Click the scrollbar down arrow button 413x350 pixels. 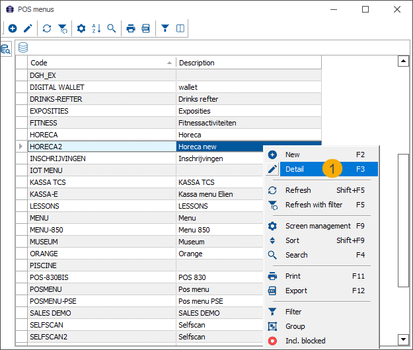(402, 339)
